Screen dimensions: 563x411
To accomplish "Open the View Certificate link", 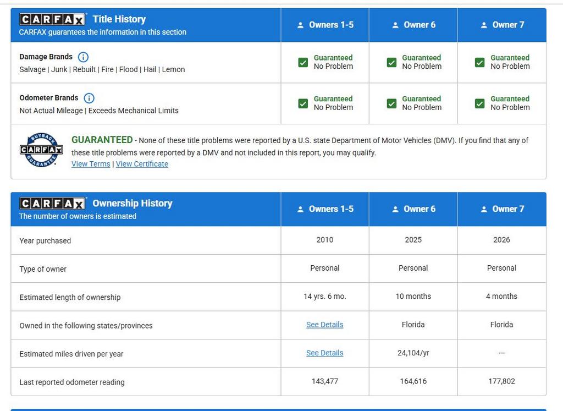I will click(142, 164).
